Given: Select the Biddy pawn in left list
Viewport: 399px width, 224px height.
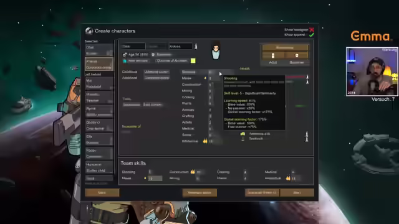Looking at the screenshot, I should [99, 126].
